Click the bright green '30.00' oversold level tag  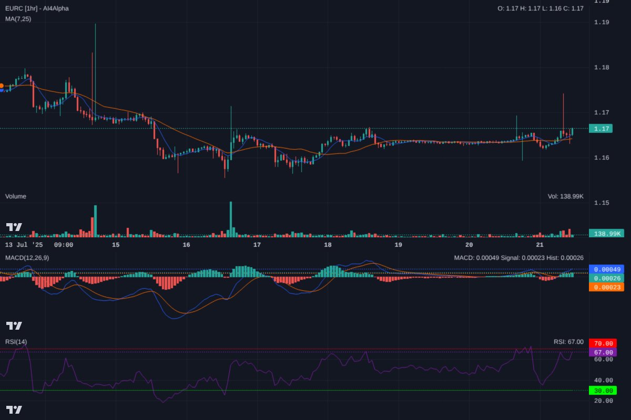pyautogui.click(x=603, y=391)
